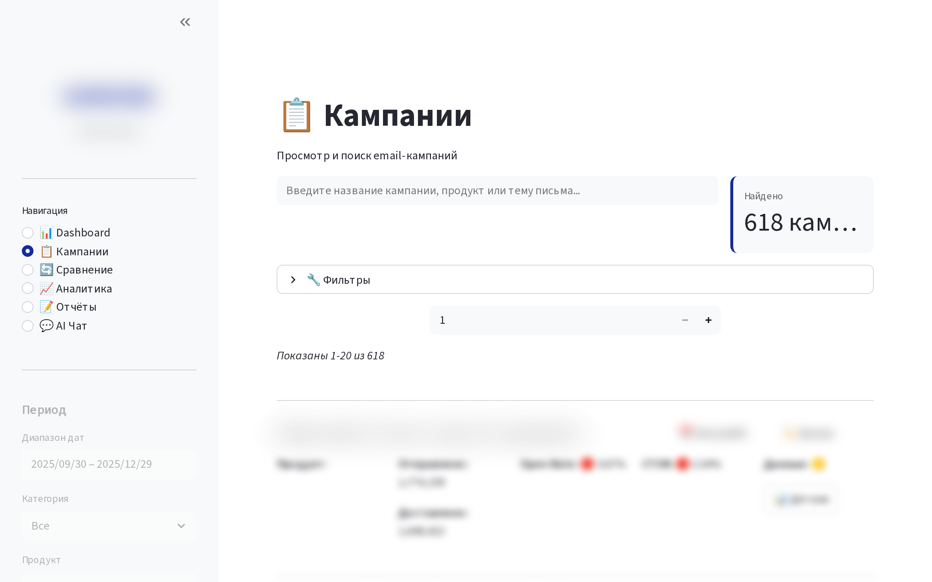Image resolution: width=932 pixels, height=582 pixels.
Task: Open the Продукт selector at the bottom
Action: [x=109, y=579]
